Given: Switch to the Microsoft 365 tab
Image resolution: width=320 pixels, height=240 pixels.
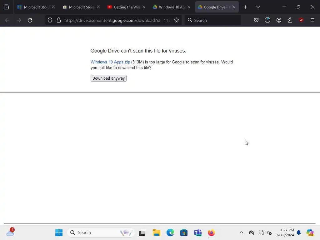Looking at the screenshot, I should (x=36, y=7).
